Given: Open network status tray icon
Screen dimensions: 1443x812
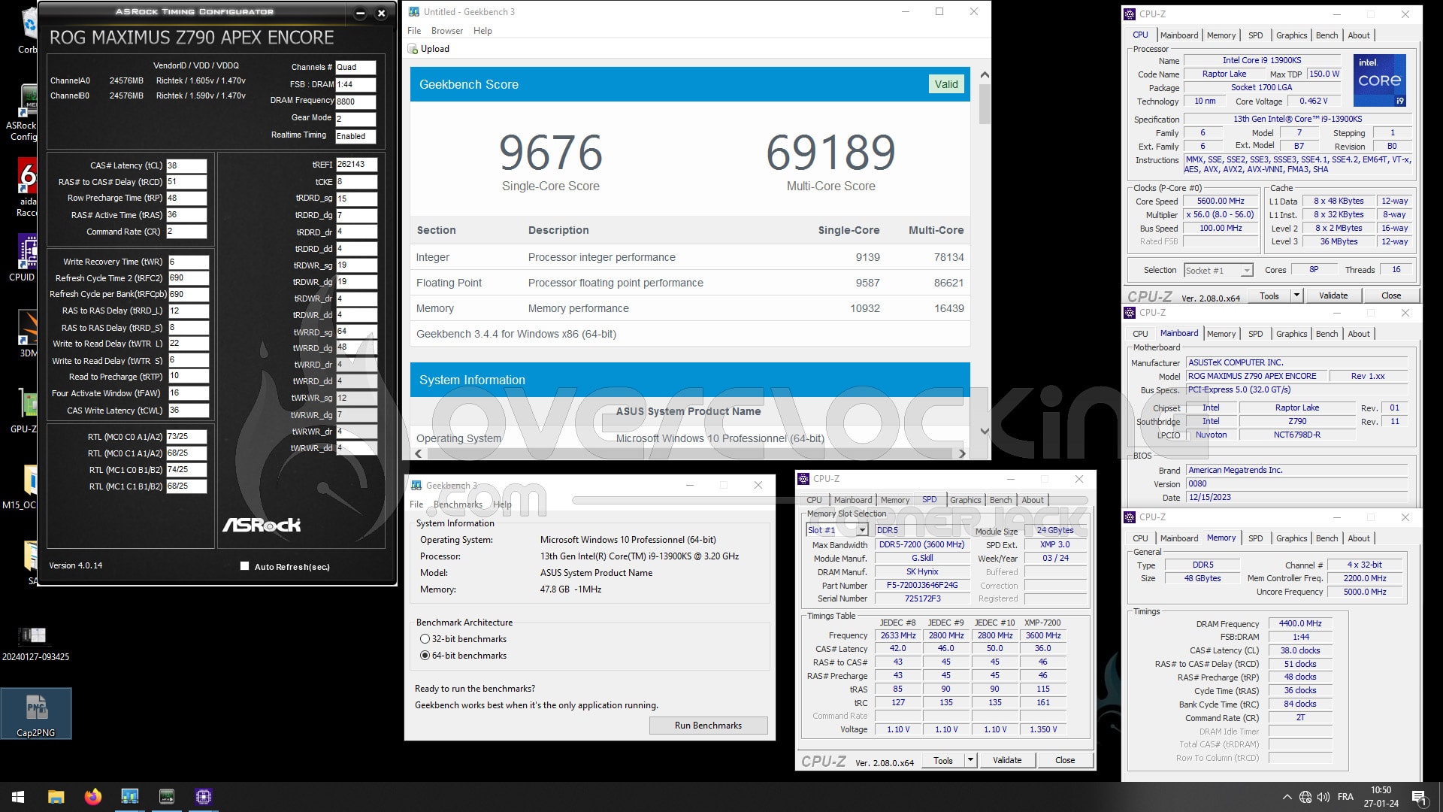Looking at the screenshot, I should (x=1305, y=797).
